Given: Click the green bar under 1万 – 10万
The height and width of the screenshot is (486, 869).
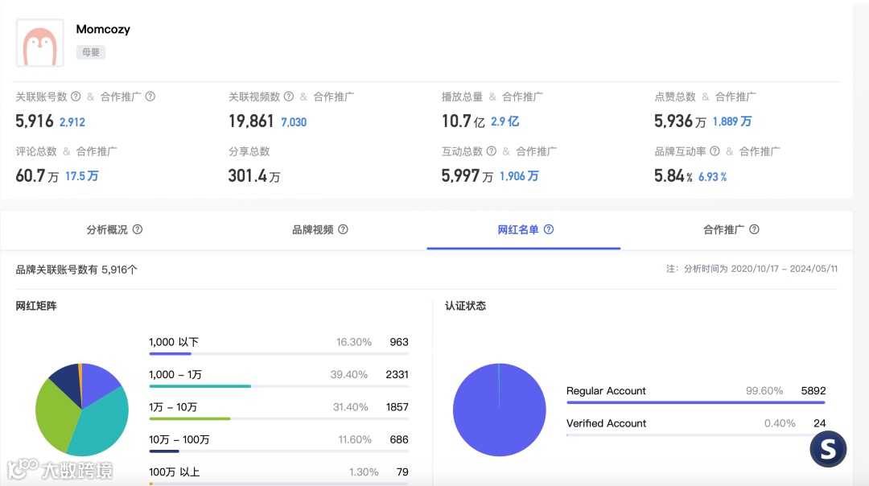Looking at the screenshot, I should click(x=190, y=419).
